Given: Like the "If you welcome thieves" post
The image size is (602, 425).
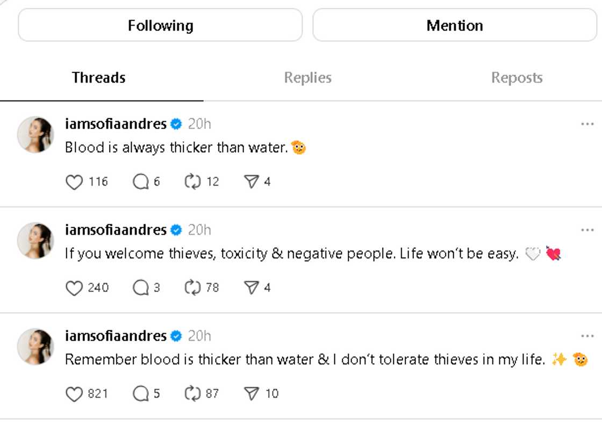Looking at the screenshot, I should pos(74,288).
